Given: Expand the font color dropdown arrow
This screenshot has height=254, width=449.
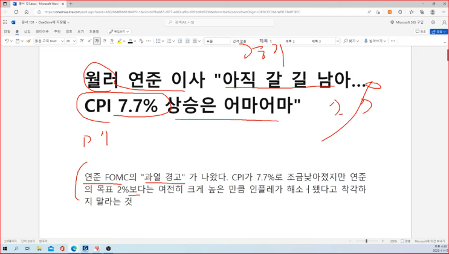Looking at the screenshot, I should click(135, 41).
